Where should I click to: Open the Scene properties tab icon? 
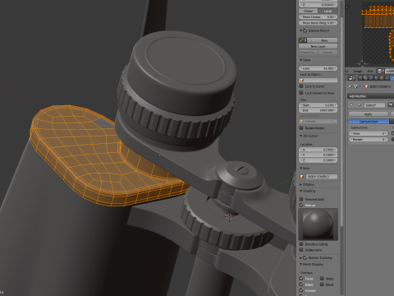point(371,78)
